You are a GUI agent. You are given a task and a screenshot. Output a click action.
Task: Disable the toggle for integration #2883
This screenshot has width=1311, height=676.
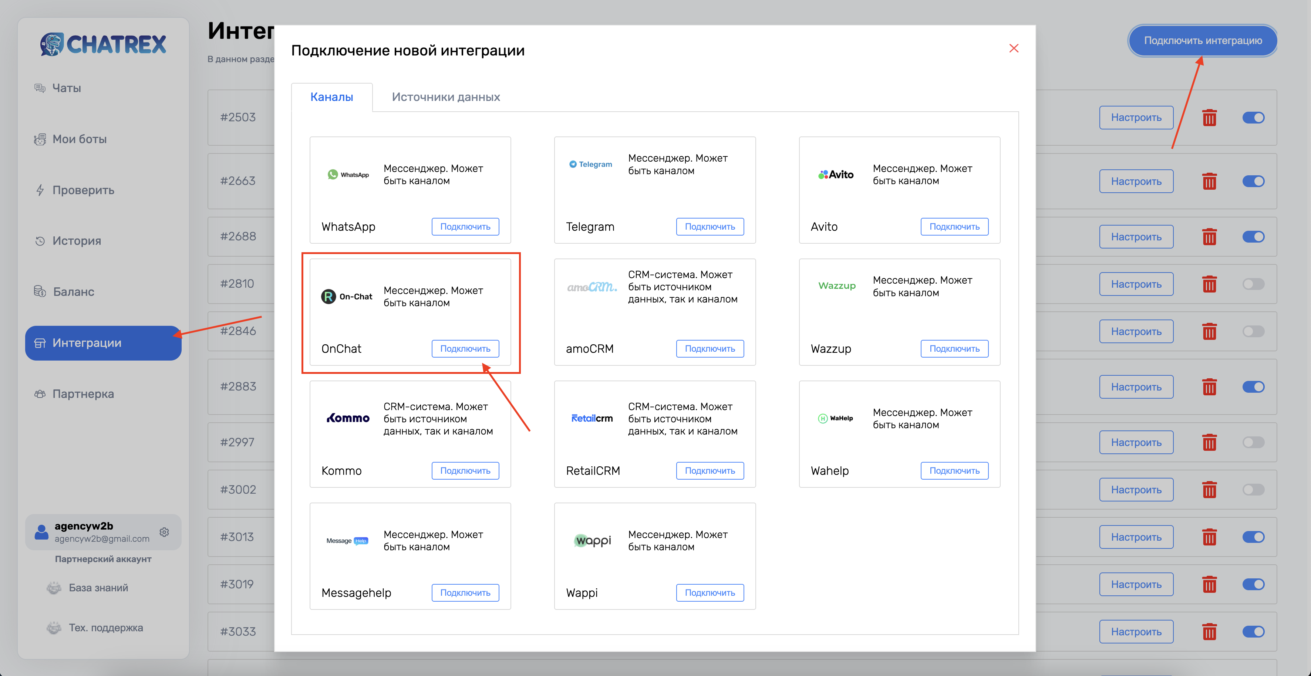point(1254,386)
